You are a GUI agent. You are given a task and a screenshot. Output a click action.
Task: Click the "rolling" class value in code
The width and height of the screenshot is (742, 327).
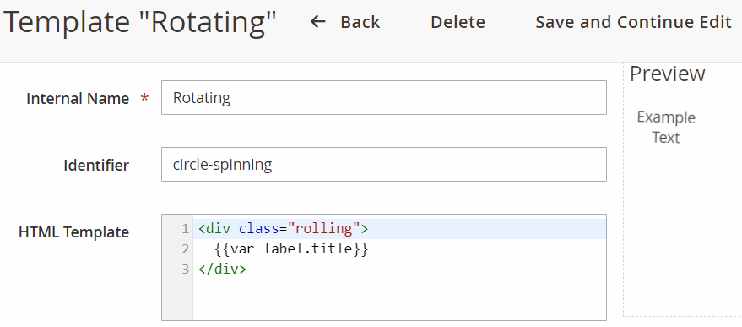(324, 229)
